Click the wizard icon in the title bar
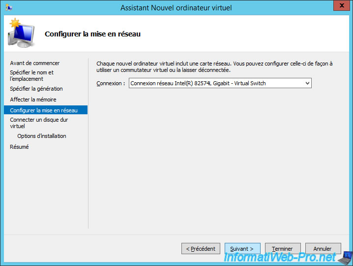 (8, 8)
